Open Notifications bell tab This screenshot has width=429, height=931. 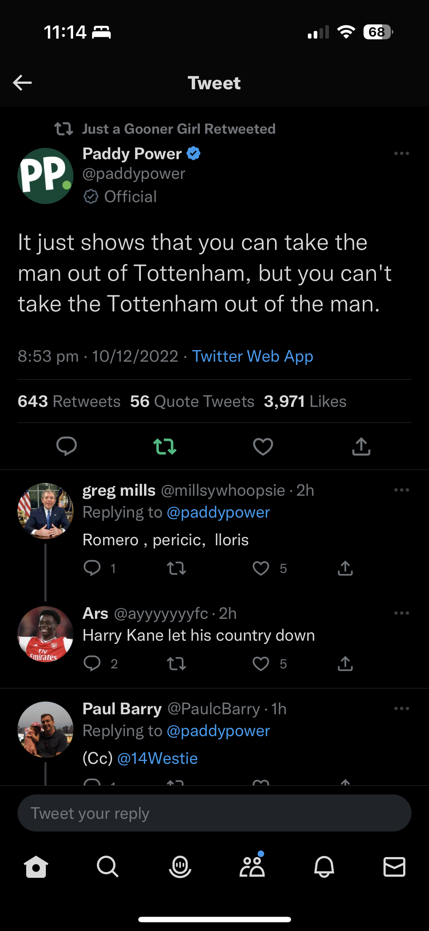(x=324, y=867)
